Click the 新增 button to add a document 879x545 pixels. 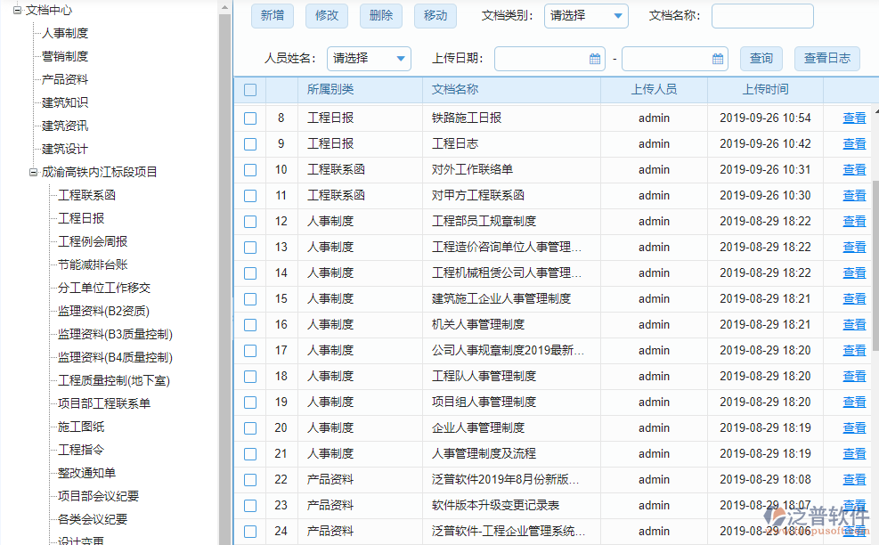click(273, 16)
